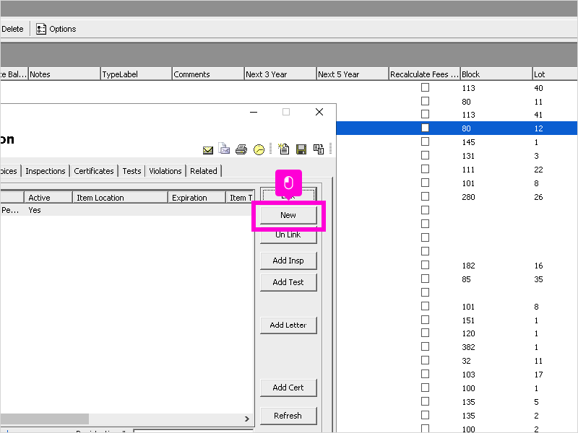Click the Add Test button
The height and width of the screenshot is (433, 578).
point(288,282)
